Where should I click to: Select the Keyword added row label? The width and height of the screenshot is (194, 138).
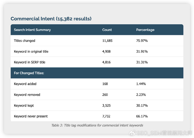pos(25,84)
